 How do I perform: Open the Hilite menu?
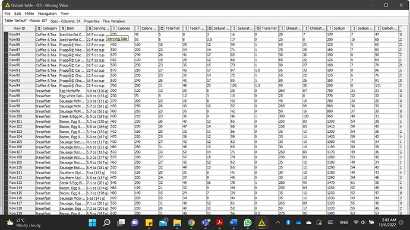29,13
